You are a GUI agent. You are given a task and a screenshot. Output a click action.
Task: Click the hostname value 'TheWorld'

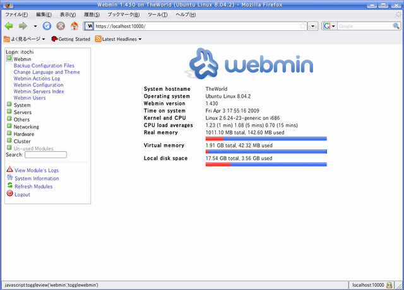(217, 89)
